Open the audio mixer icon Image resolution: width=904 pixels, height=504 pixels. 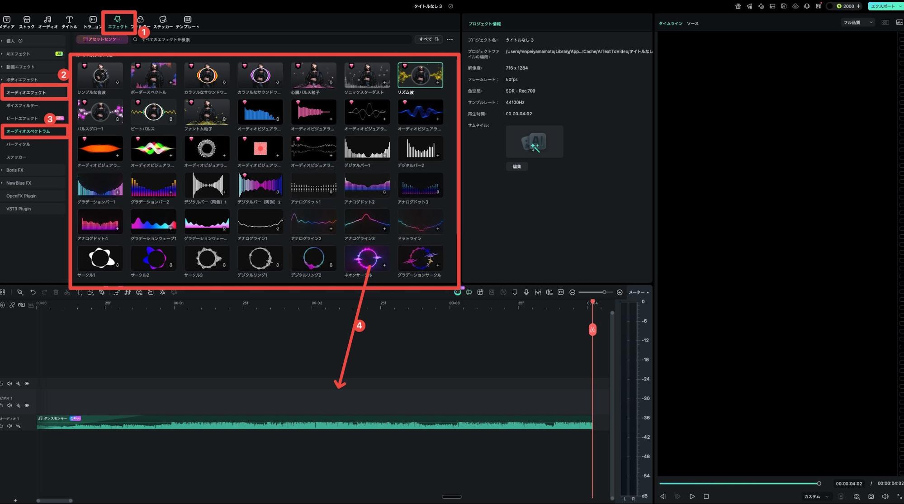click(538, 292)
